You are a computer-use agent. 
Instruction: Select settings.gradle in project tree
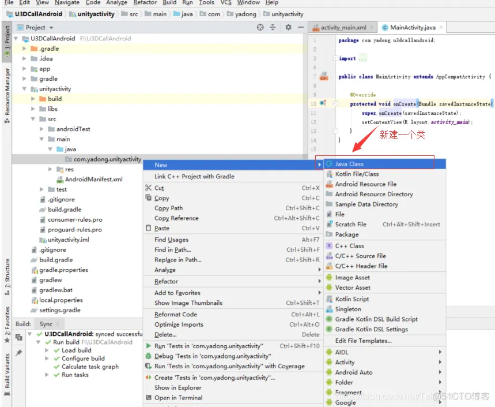60,310
